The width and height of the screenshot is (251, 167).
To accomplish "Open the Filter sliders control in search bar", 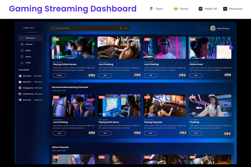I will [x=121, y=28].
